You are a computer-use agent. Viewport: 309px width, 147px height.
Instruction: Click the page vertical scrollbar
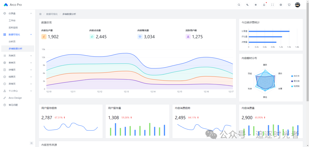pos(308,57)
